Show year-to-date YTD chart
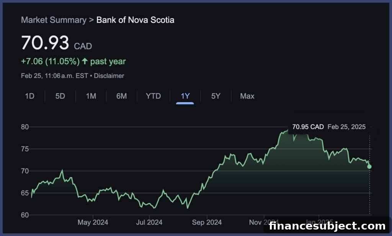The image size is (392, 236). (153, 96)
